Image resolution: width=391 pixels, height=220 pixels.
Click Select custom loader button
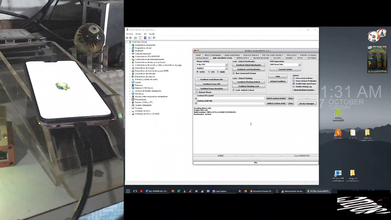[x=276, y=98]
